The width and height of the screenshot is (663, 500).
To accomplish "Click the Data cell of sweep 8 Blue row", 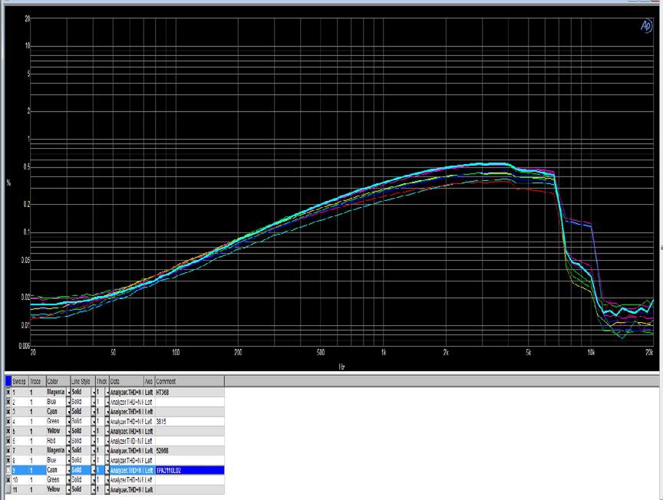I will click(125, 460).
